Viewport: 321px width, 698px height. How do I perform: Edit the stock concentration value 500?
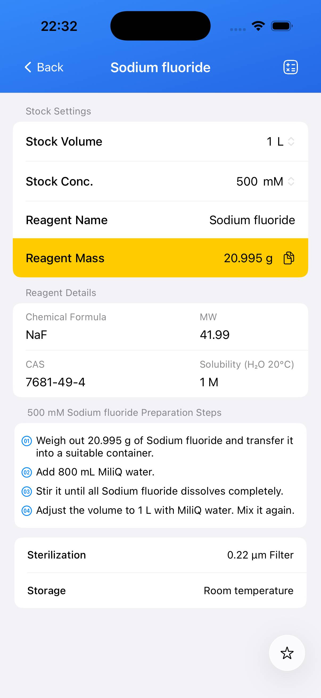click(x=247, y=181)
